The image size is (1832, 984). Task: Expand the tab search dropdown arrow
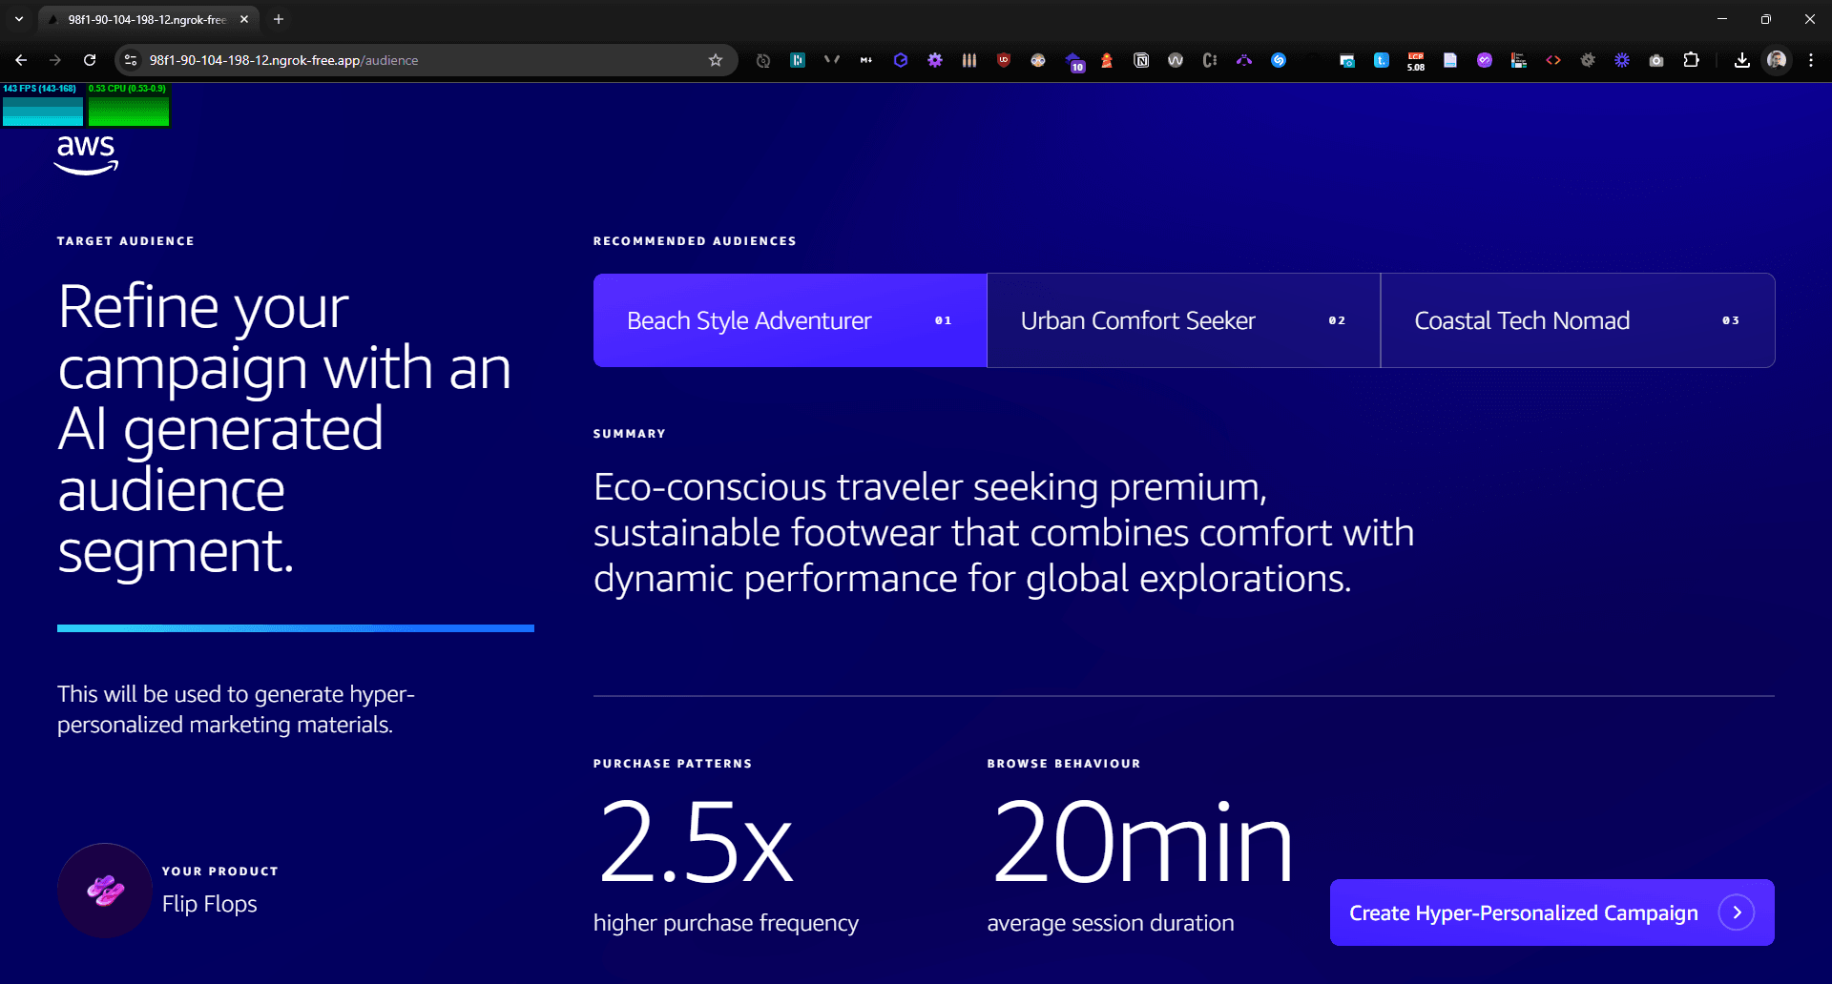(x=19, y=19)
